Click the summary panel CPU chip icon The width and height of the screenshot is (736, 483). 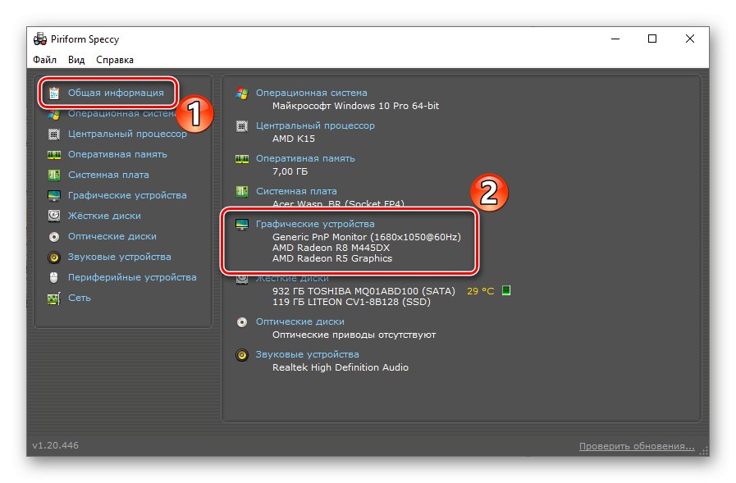242,125
